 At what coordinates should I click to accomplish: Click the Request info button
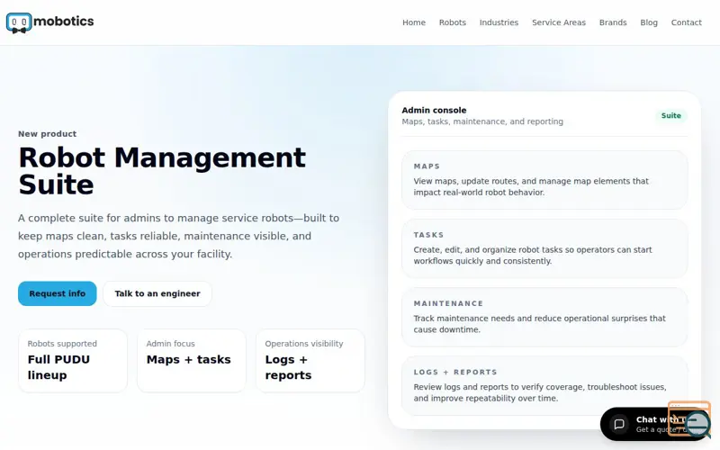click(x=58, y=293)
